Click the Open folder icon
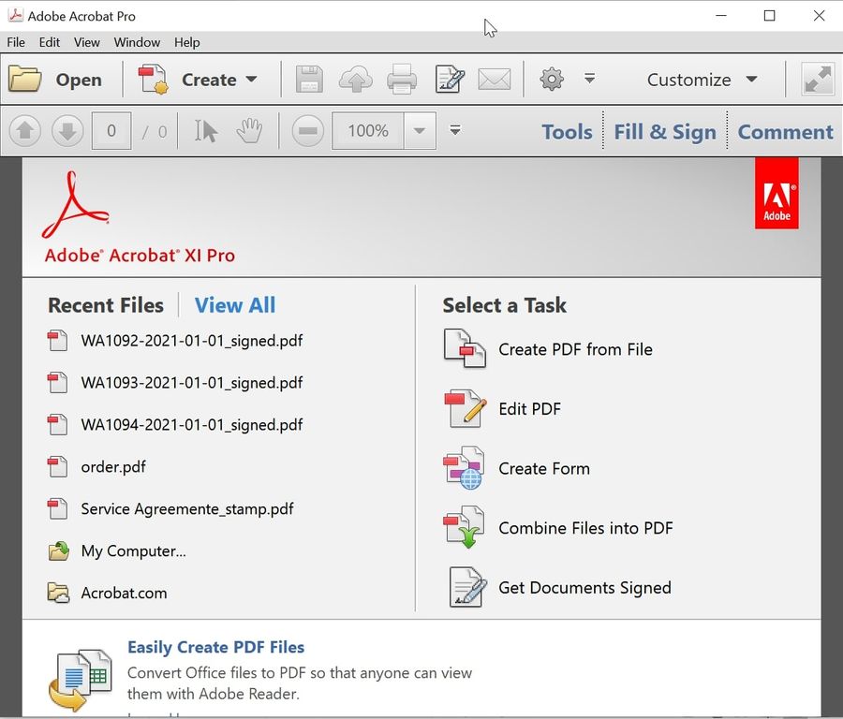This screenshot has width=843, height=719. (x=24, y=80)
